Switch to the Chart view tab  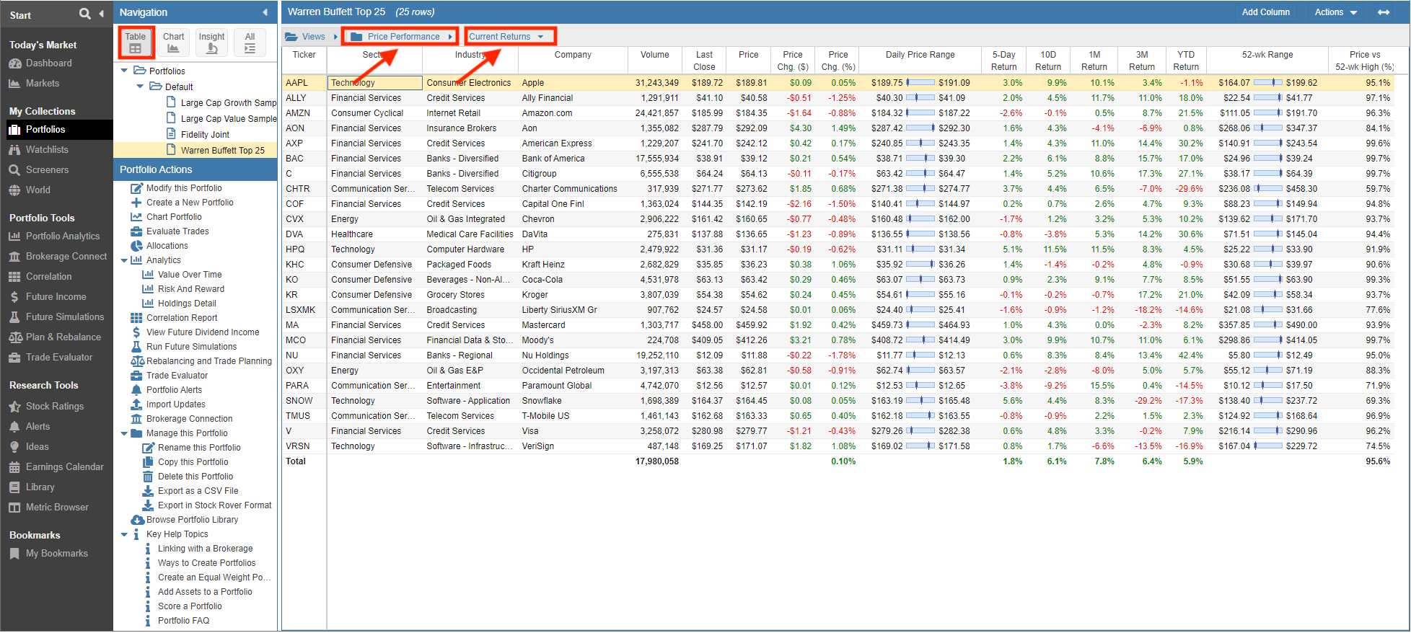173,43
